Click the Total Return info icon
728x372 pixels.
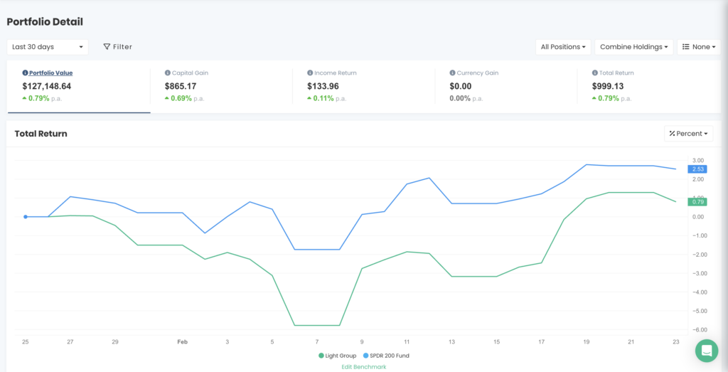(x=594, y=73)
